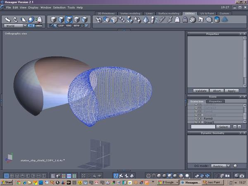Image resolution: width=248 pixels, height=186 pixels.
Task: Toggle visibility eye for Form0
Action: click(x=200, y=119)
